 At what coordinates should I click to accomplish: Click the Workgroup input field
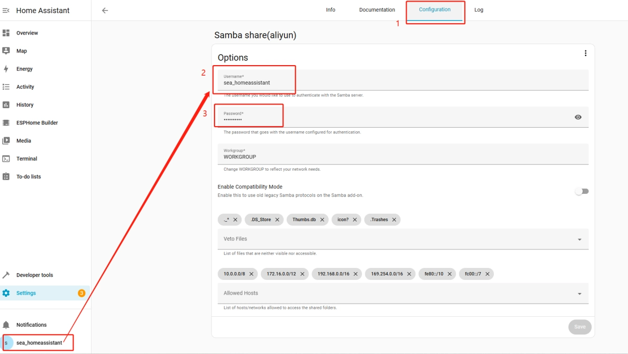point(402,157)
